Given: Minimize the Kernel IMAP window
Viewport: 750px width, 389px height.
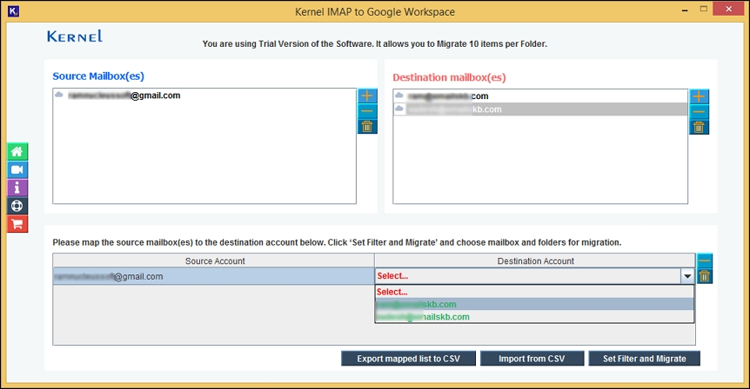Looking at the screenshot, I should [685, 10].
